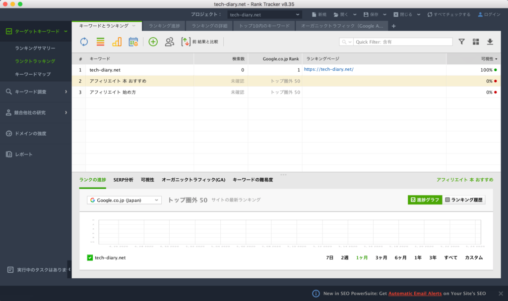Open the project tech-diary.net dropdown
Screen dimensions: 508x301
coord(264,14)
